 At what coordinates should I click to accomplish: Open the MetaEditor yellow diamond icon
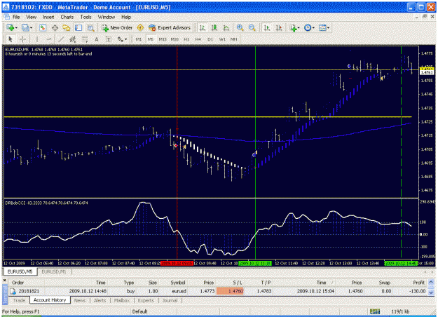pyautogui.click(x=140, y=27)
